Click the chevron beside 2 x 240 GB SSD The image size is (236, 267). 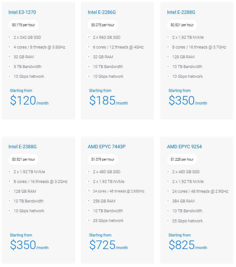coord(10,37)
